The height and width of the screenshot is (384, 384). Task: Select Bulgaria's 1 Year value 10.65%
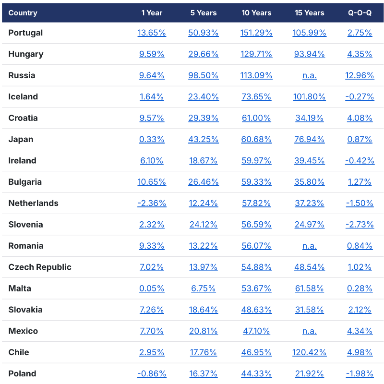152,182
